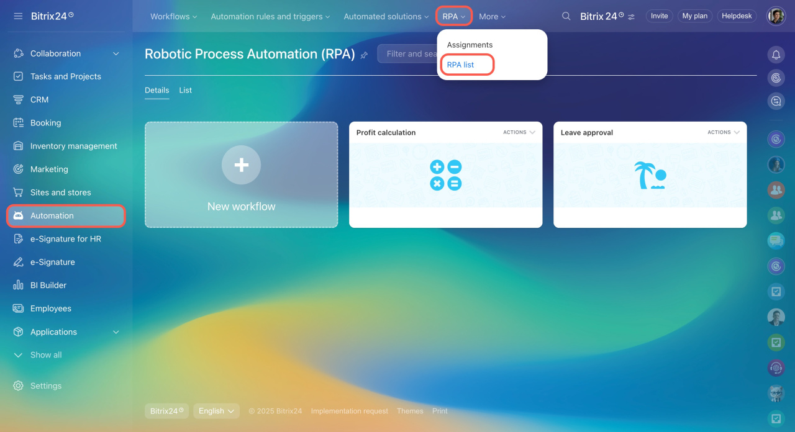Switch to the Details tab
The width and height of the screenshot is (795, 432).
[157, 90]
